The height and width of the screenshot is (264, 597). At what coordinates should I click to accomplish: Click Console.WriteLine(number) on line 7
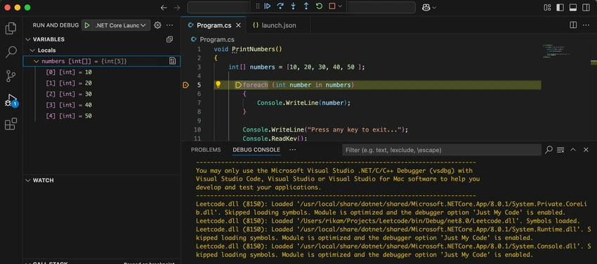(303, 103)
